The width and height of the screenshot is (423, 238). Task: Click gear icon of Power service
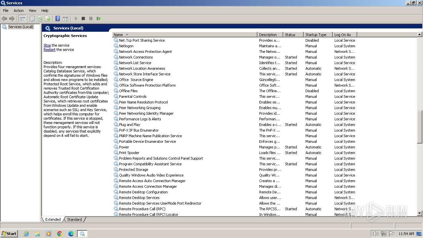[x=116, y=147]
